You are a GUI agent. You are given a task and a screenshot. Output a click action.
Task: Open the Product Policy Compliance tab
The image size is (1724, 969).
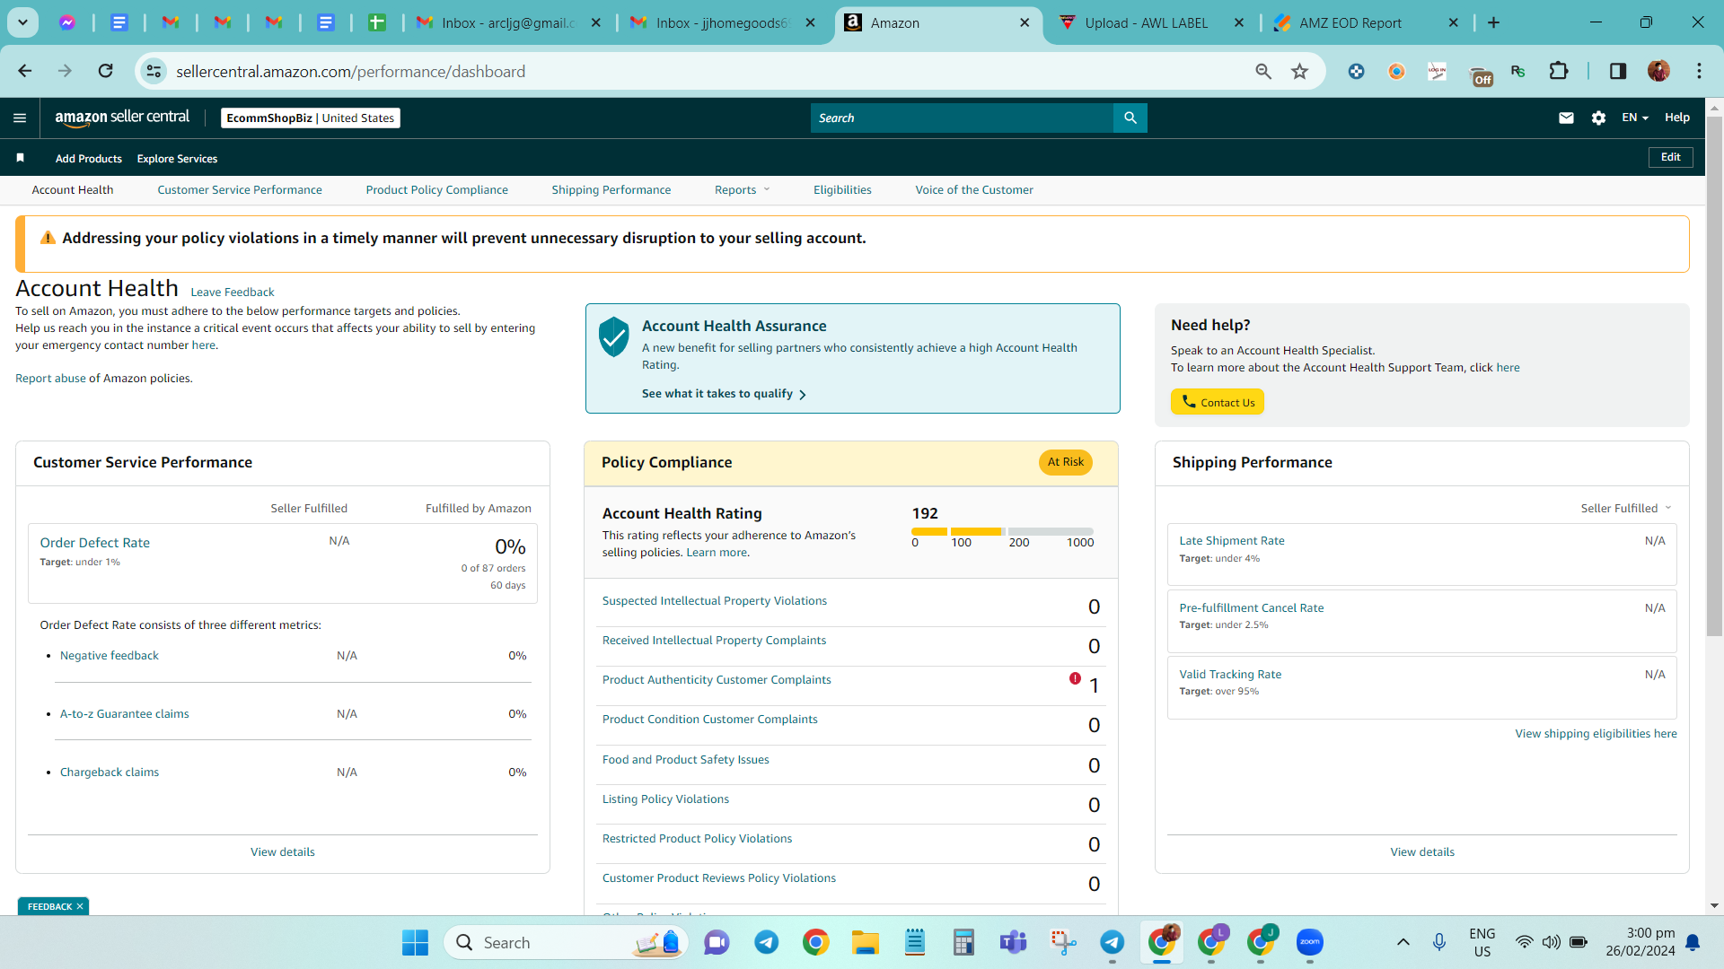pos(437,189)
